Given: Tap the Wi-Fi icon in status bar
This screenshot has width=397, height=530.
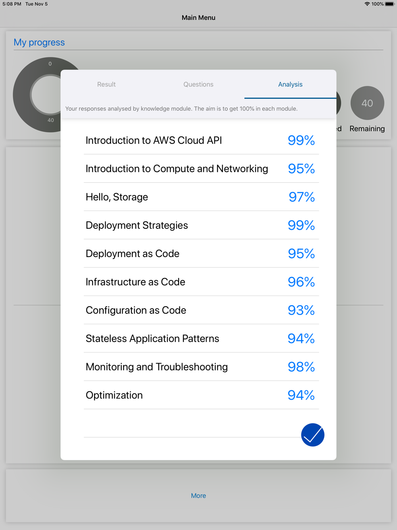Looking at the screenshot, I should click(367, 4).
